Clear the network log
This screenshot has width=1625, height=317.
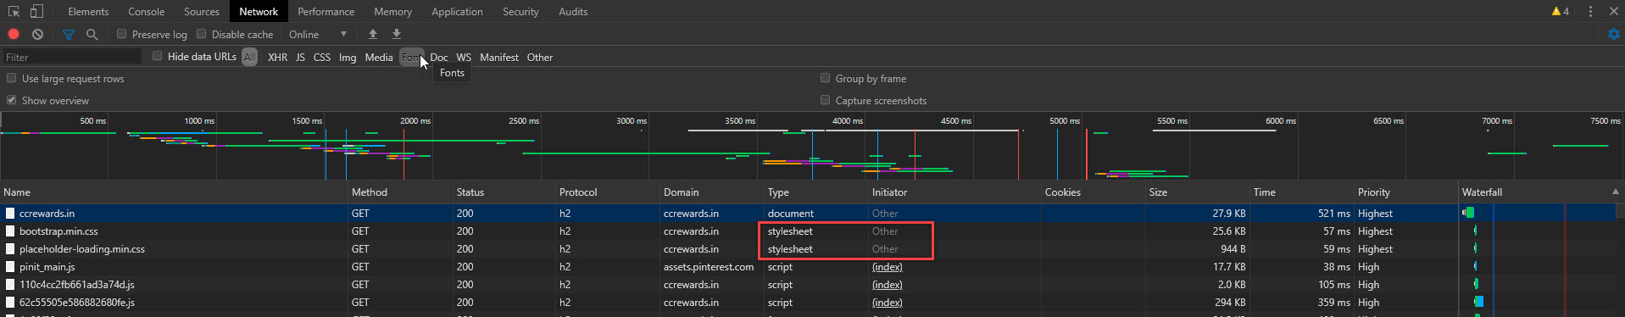pos(37,34)
